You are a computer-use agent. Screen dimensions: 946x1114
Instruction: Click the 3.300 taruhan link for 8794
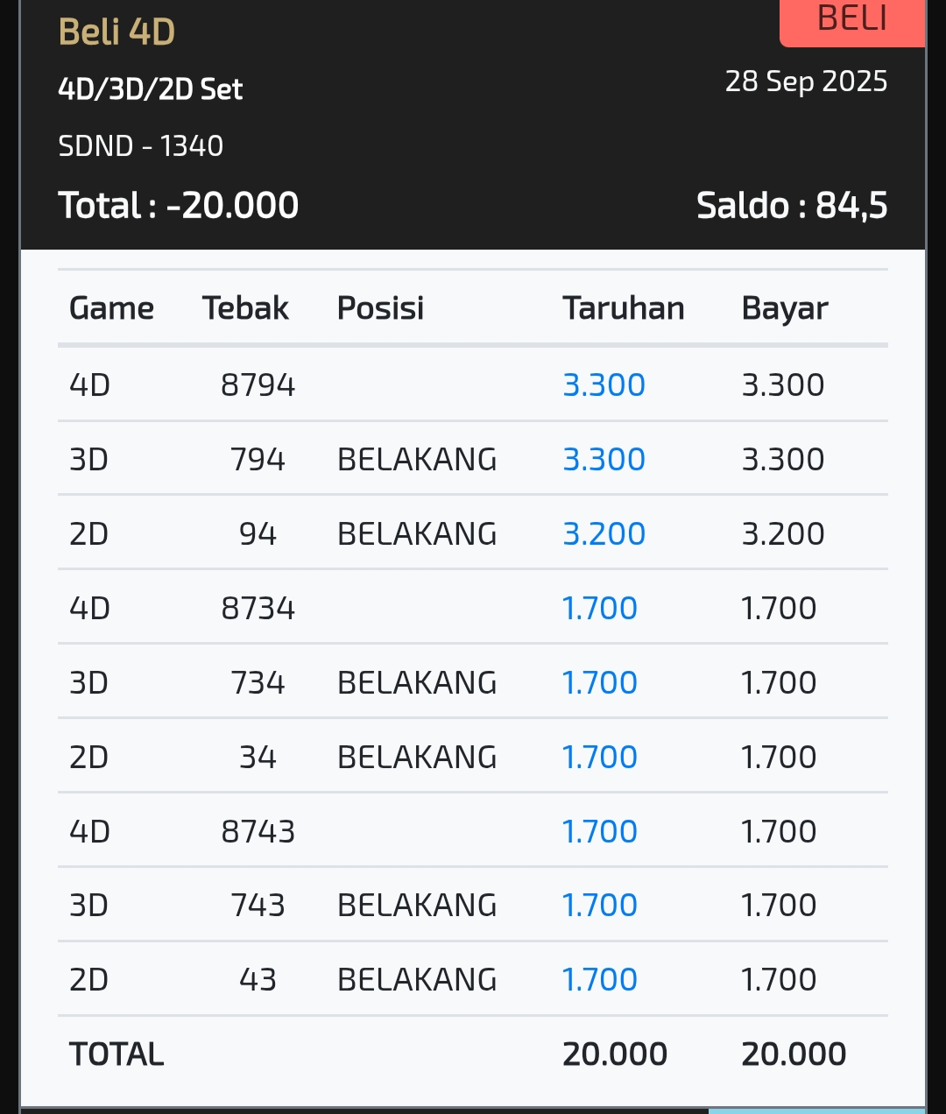point(604,384)
